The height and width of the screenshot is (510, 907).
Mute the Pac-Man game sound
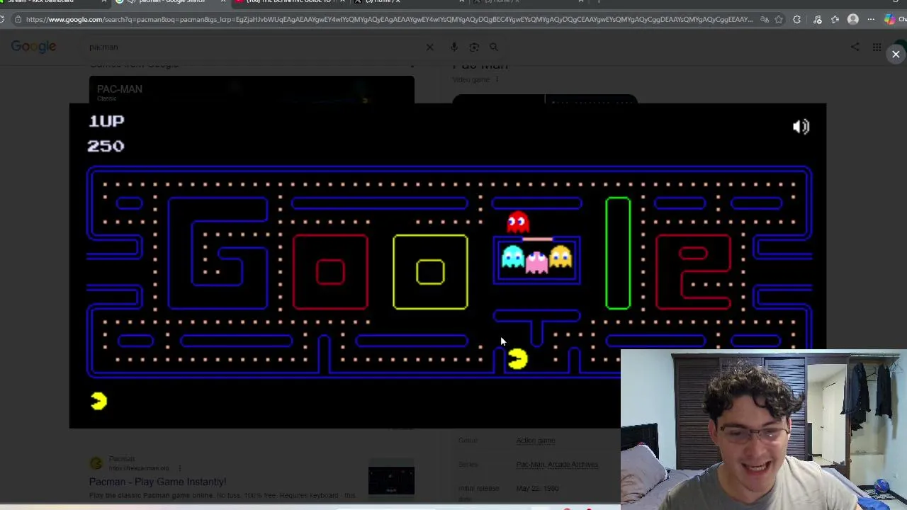tap(801, 127)
